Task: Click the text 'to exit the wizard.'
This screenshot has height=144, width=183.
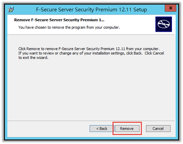Action: (x=33, y=58)
